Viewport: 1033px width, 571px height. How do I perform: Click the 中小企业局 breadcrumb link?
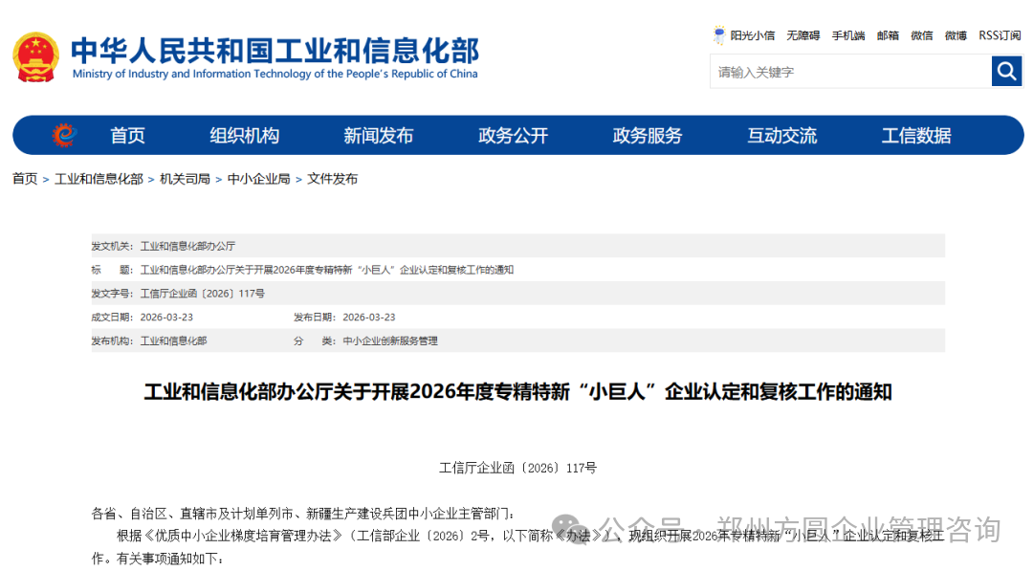(x=258, y=178)
